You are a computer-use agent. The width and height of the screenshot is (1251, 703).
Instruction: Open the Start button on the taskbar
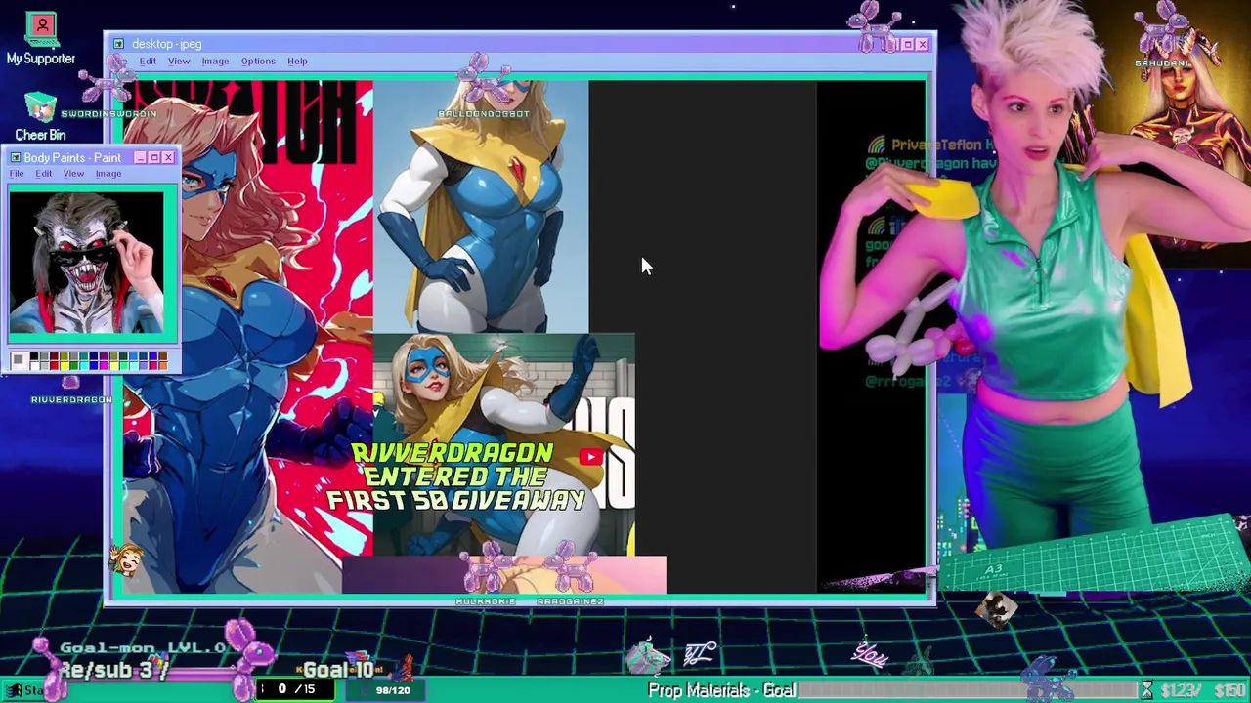pyautogui.click(x=23, y=690)
